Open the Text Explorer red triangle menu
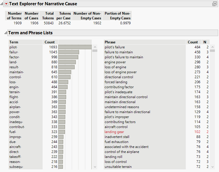Screen dimensions: 219x172 (x=6, y=4)
